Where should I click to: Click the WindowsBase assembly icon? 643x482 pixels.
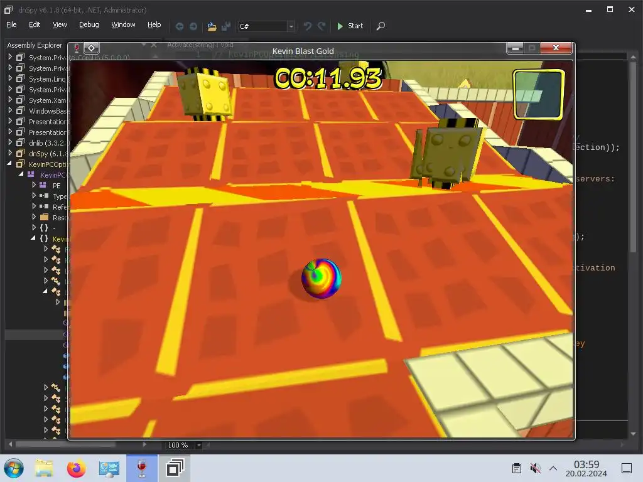coord(20,110)
